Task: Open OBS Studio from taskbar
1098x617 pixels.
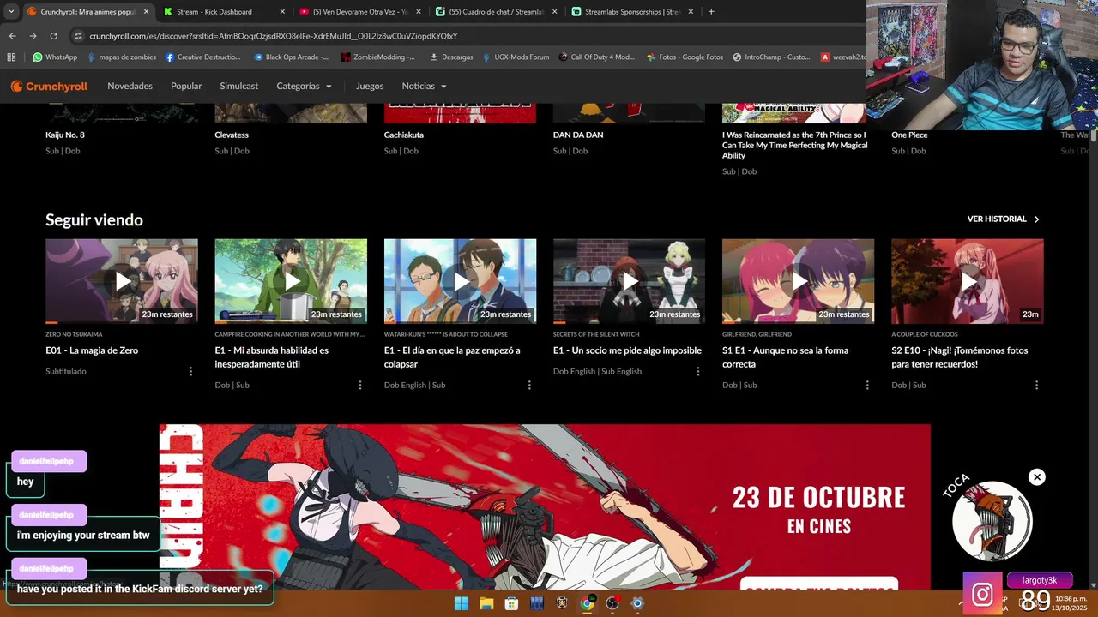Action: pos(612,603)
